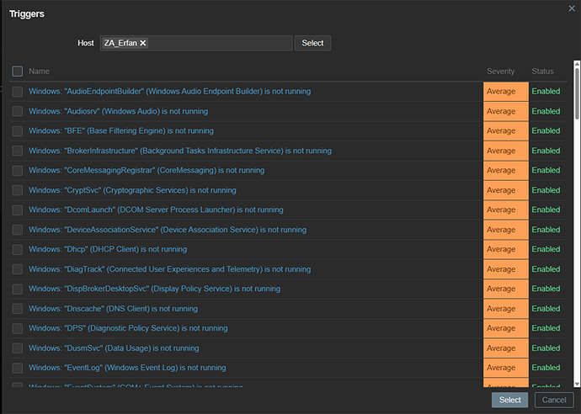Check the DcomLaunch trigger checkbox
Screen dimensions: 581x414
point(18,210)
